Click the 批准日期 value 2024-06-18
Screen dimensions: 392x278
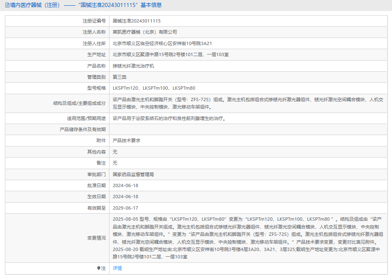coord(125,185)
